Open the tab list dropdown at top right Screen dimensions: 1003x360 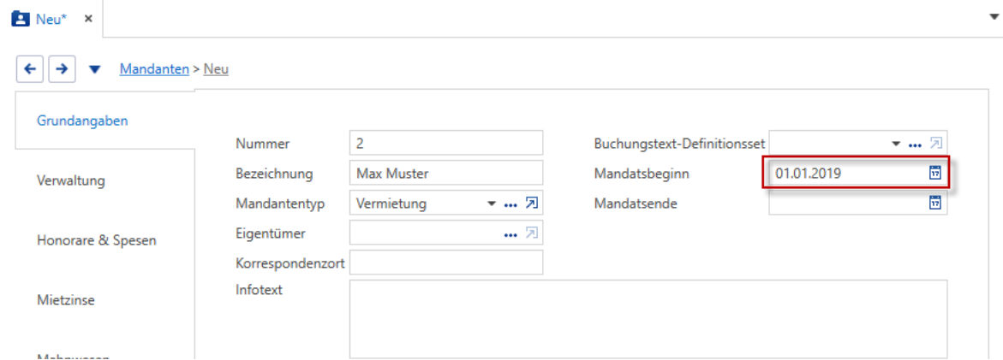coord(994,19)
